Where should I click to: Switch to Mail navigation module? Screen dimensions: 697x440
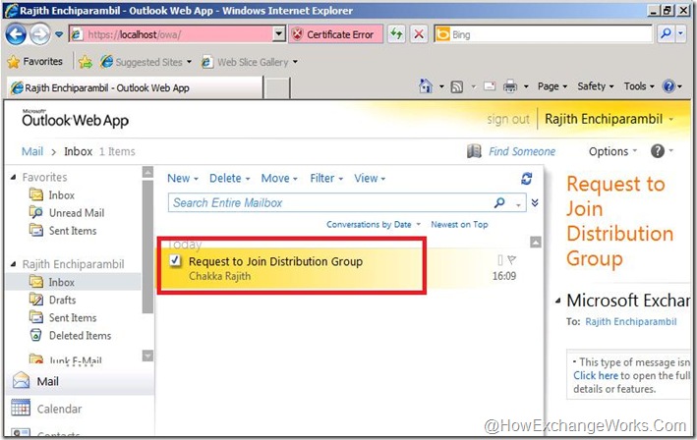[x=80, y=381]
